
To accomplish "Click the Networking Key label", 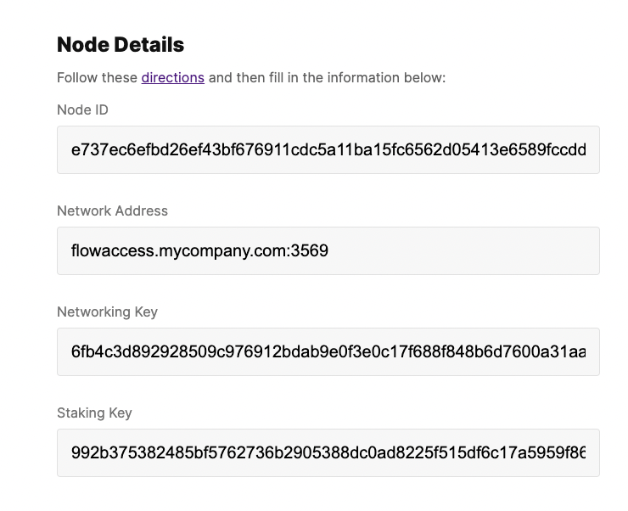I will point(107,312).
